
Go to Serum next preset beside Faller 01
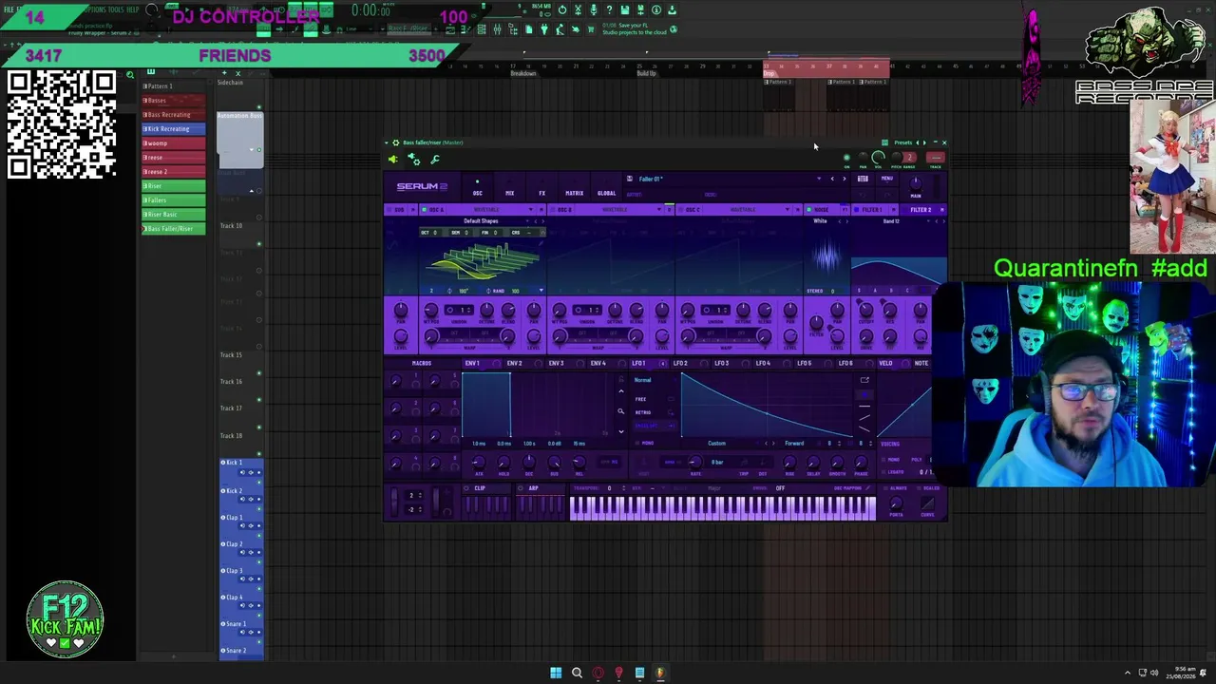coord(845,179)
